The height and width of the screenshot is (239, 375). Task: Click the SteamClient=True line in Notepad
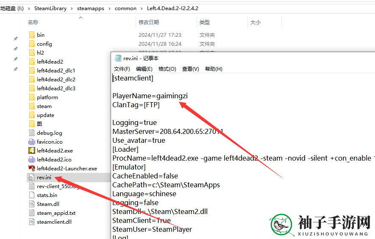point(142,221)
